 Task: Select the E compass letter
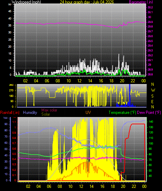[x=152, y=102]
